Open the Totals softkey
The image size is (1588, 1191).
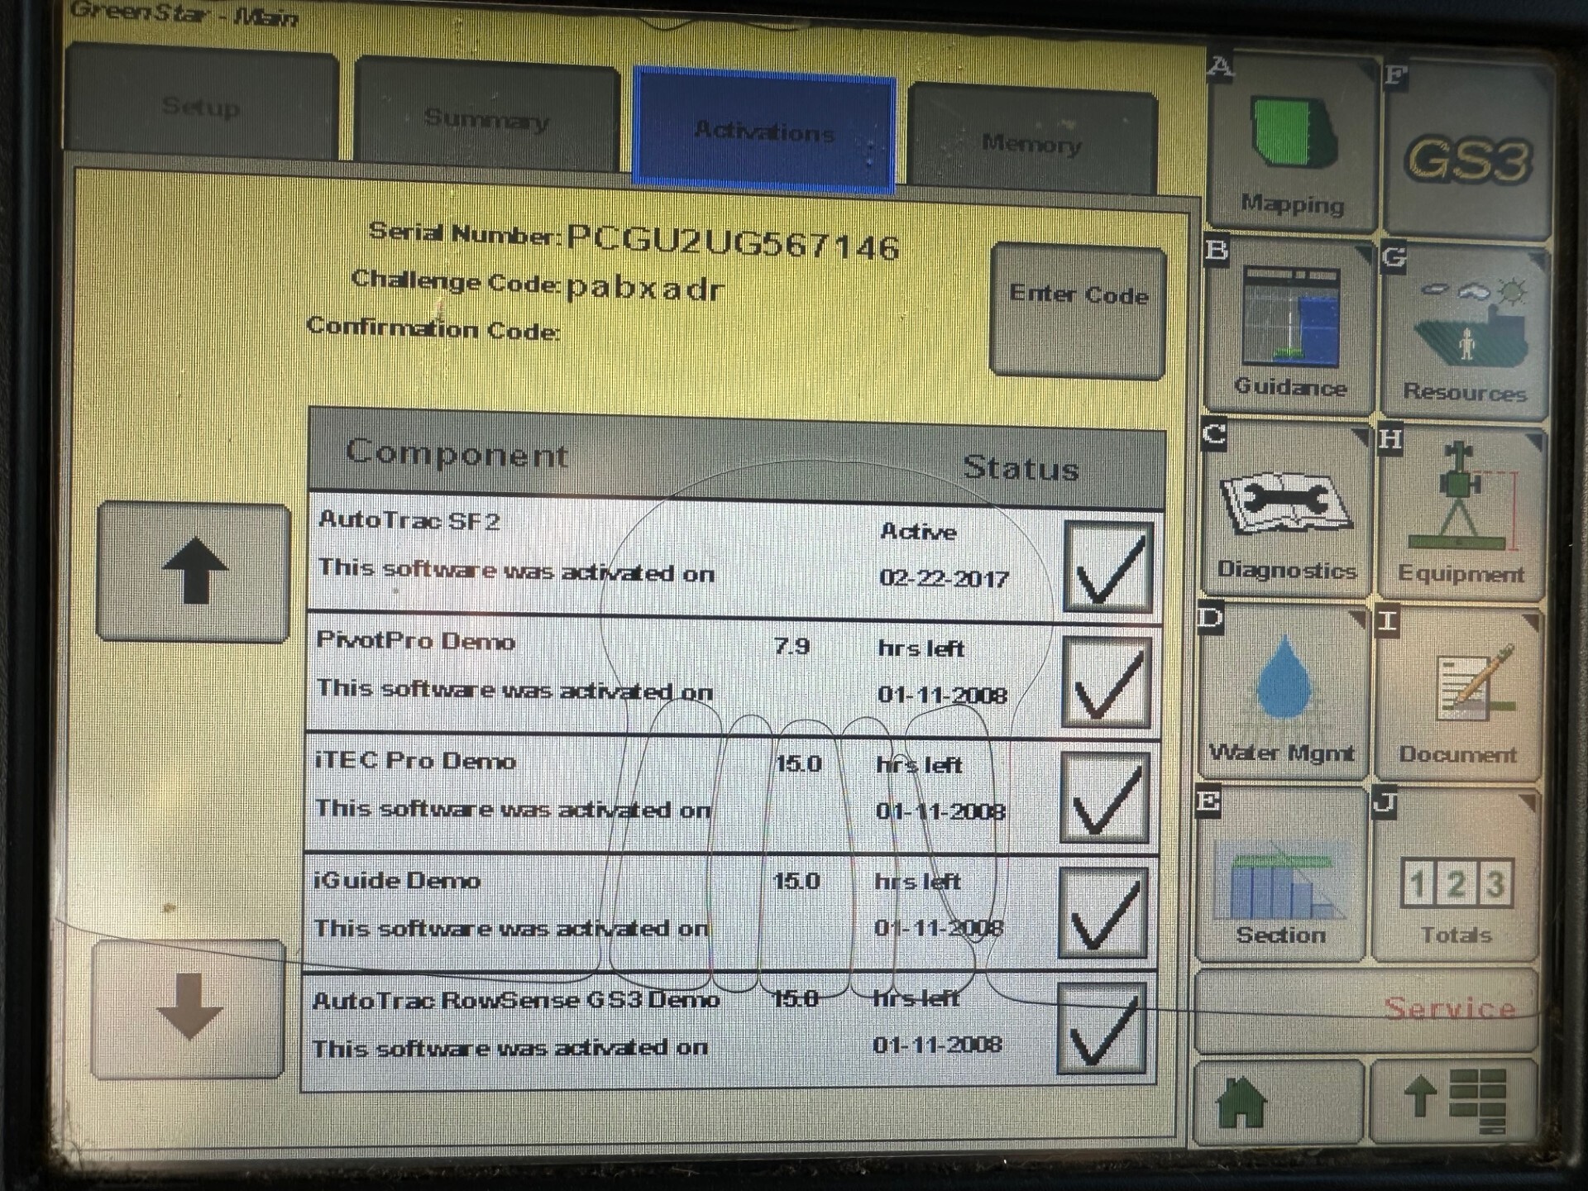click(1455, 877)
